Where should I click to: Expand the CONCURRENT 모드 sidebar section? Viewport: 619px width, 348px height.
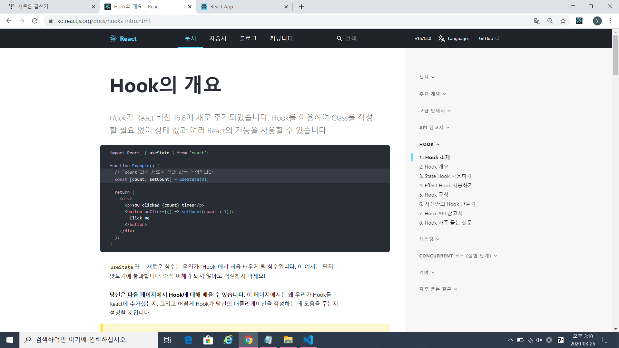[458, 256]
